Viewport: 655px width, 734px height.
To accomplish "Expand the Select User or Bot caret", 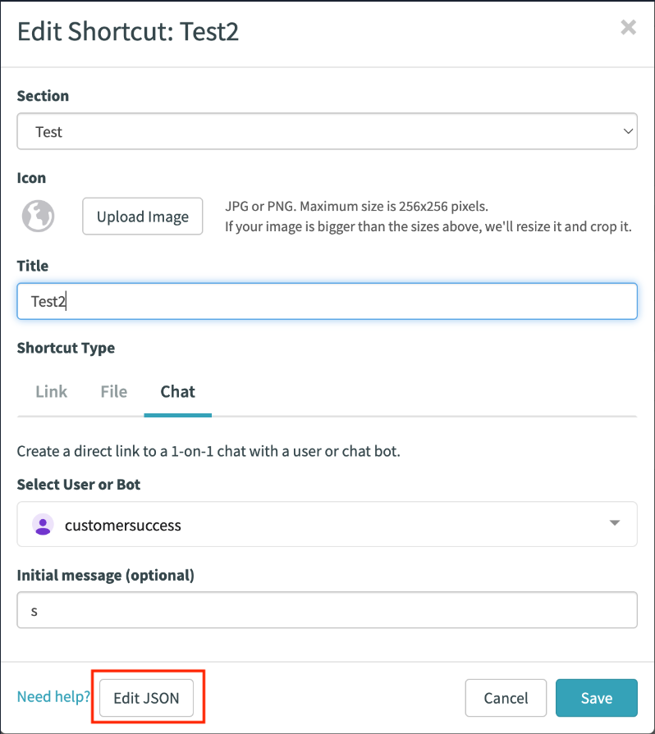I will pyautogui.click(x=614, y=524).
